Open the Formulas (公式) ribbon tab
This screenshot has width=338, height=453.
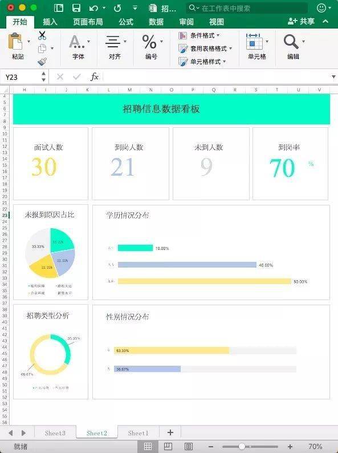click(x=126, y=22)
